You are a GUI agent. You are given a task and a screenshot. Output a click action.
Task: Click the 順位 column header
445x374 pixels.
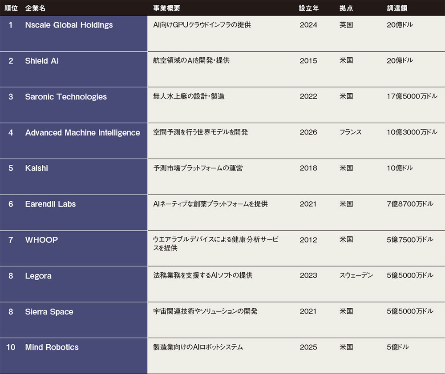11,8
